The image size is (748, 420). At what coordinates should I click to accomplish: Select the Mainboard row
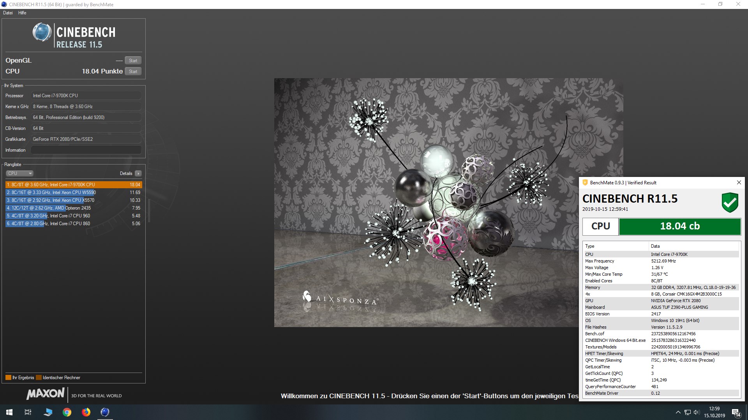coord(661,307)
